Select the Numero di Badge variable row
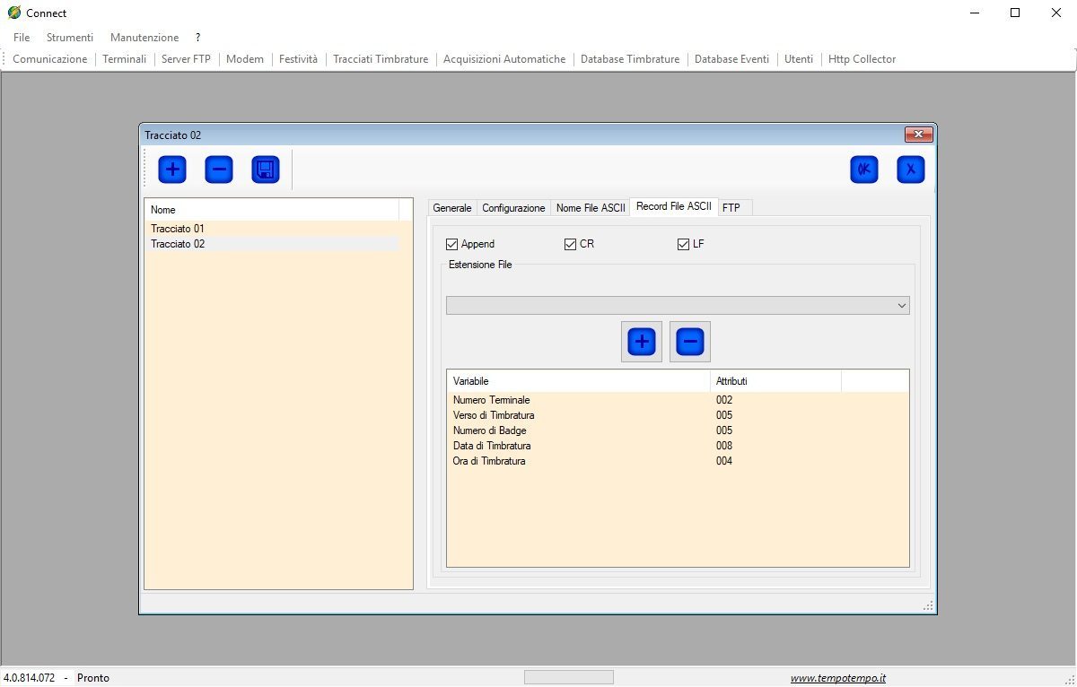This screenshot has width=1077, height=687. 678,430
